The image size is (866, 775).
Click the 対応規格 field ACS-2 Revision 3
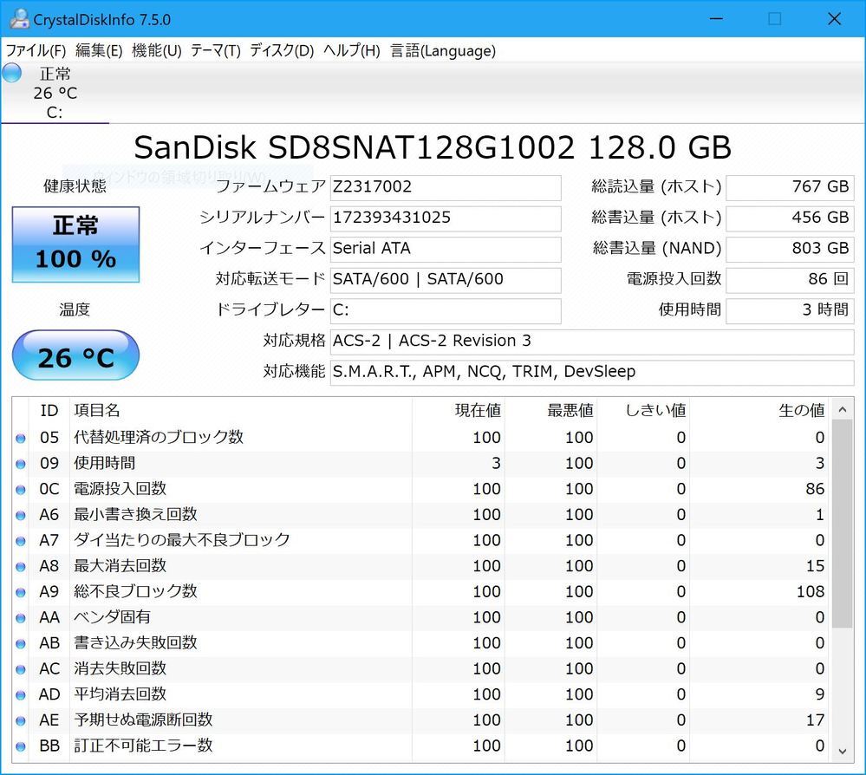(x=591, y=342)
